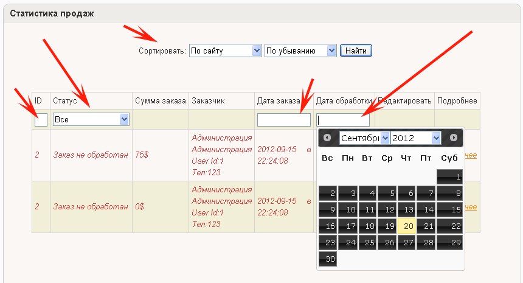Open the year dropdown showing 2012

pos(415,138)
